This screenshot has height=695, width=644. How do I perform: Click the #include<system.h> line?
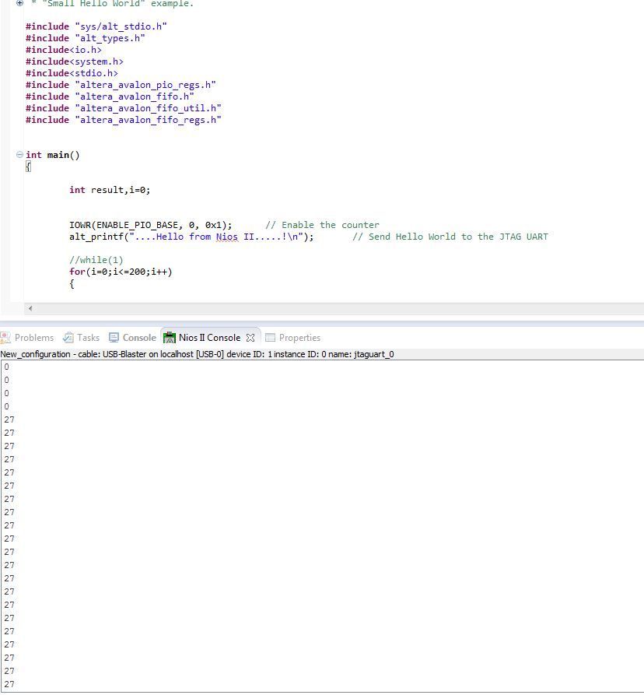[x=75, y=61]
